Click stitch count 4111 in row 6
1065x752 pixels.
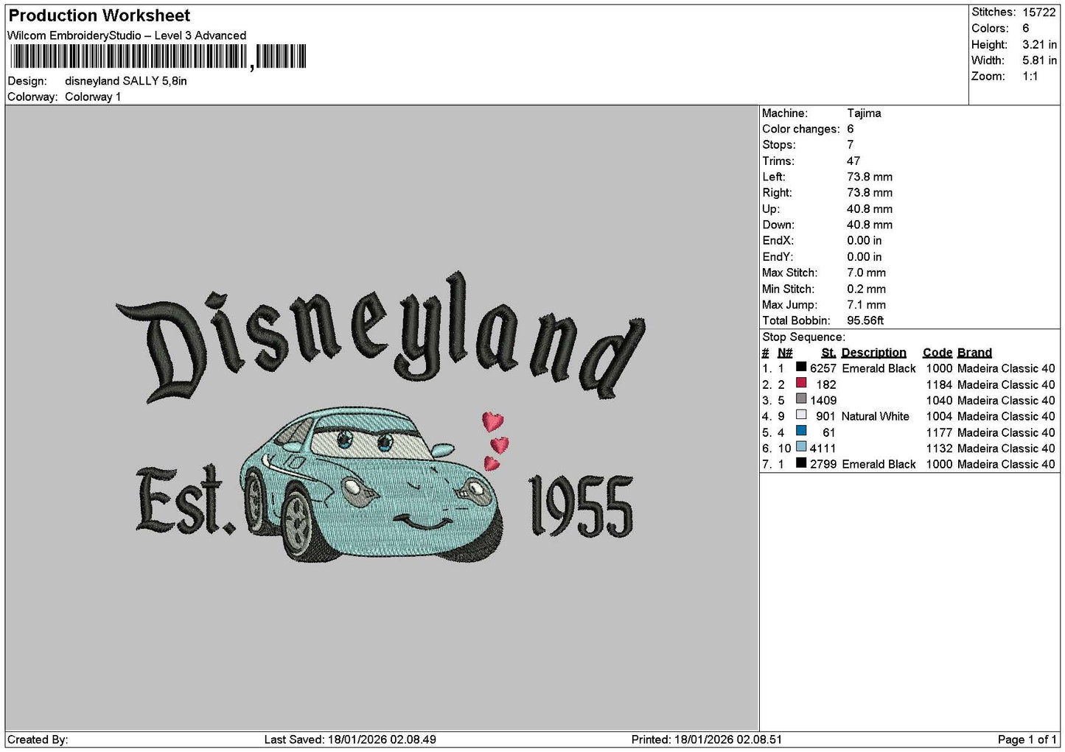click(823, 448)
